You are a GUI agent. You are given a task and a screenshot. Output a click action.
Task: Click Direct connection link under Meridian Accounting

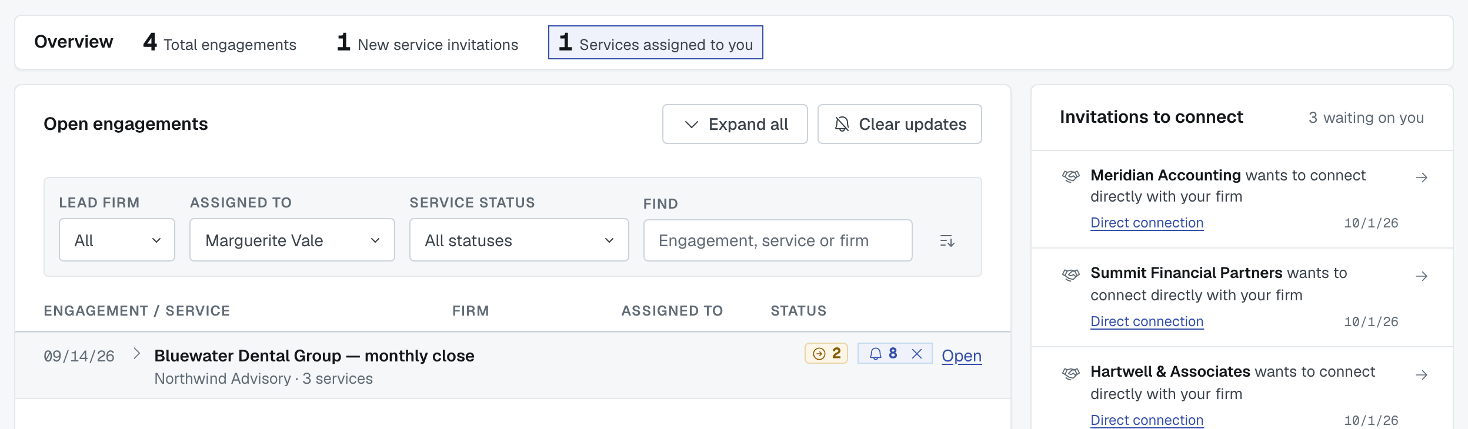tap(1147, 223)
